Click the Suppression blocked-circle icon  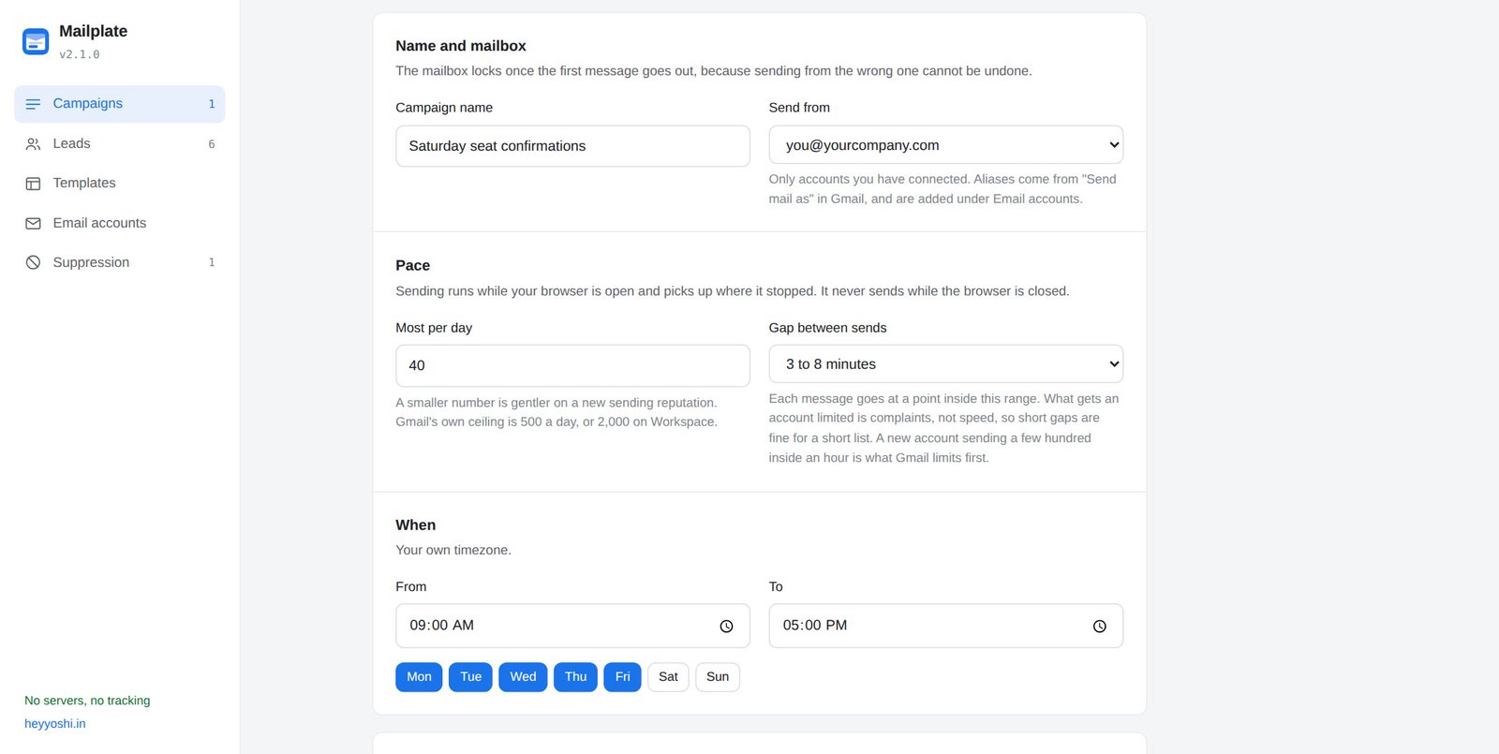point(33,262)
